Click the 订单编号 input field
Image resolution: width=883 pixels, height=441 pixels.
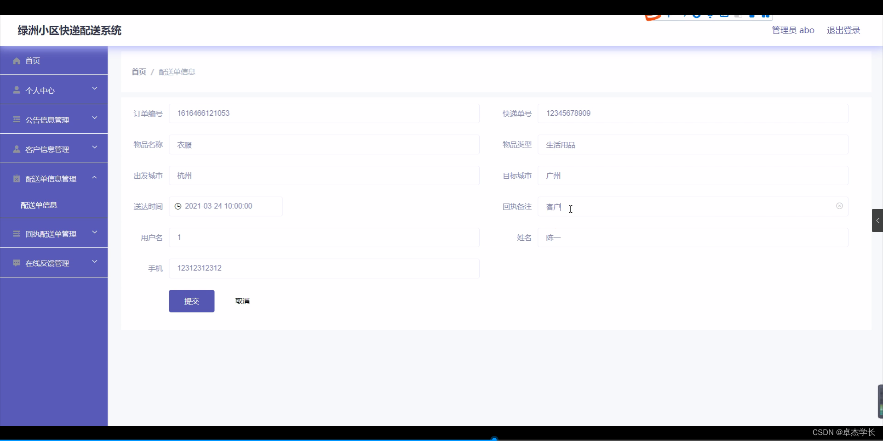click(x=324, y=113)
